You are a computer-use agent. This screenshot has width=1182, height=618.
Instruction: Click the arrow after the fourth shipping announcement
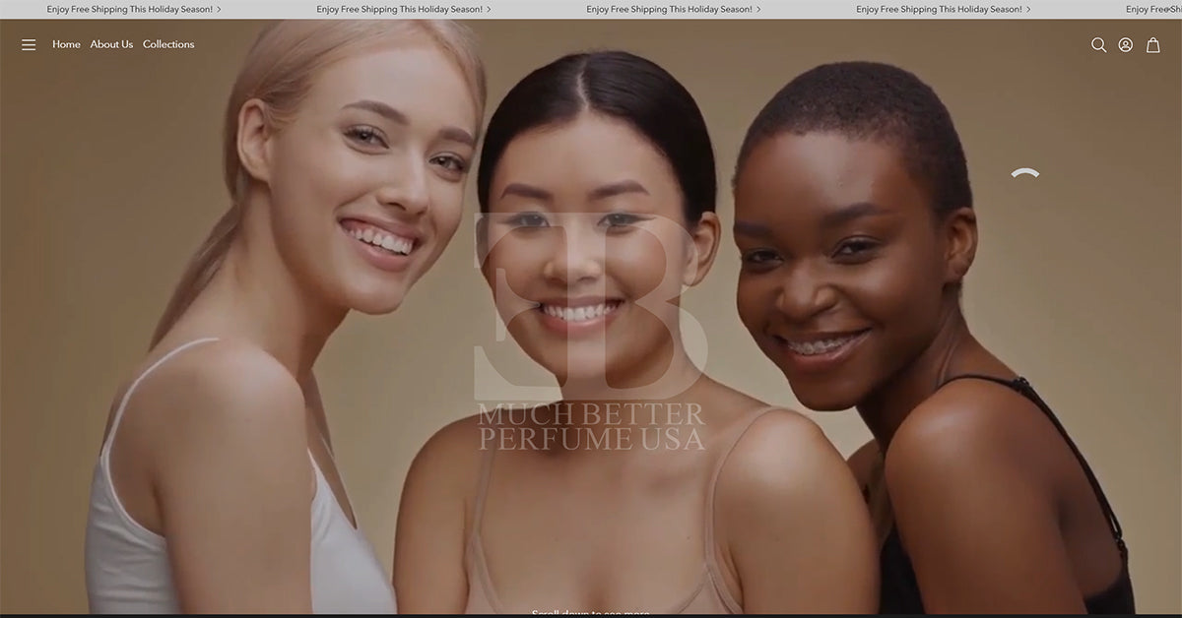click(x=1028, y=10)
